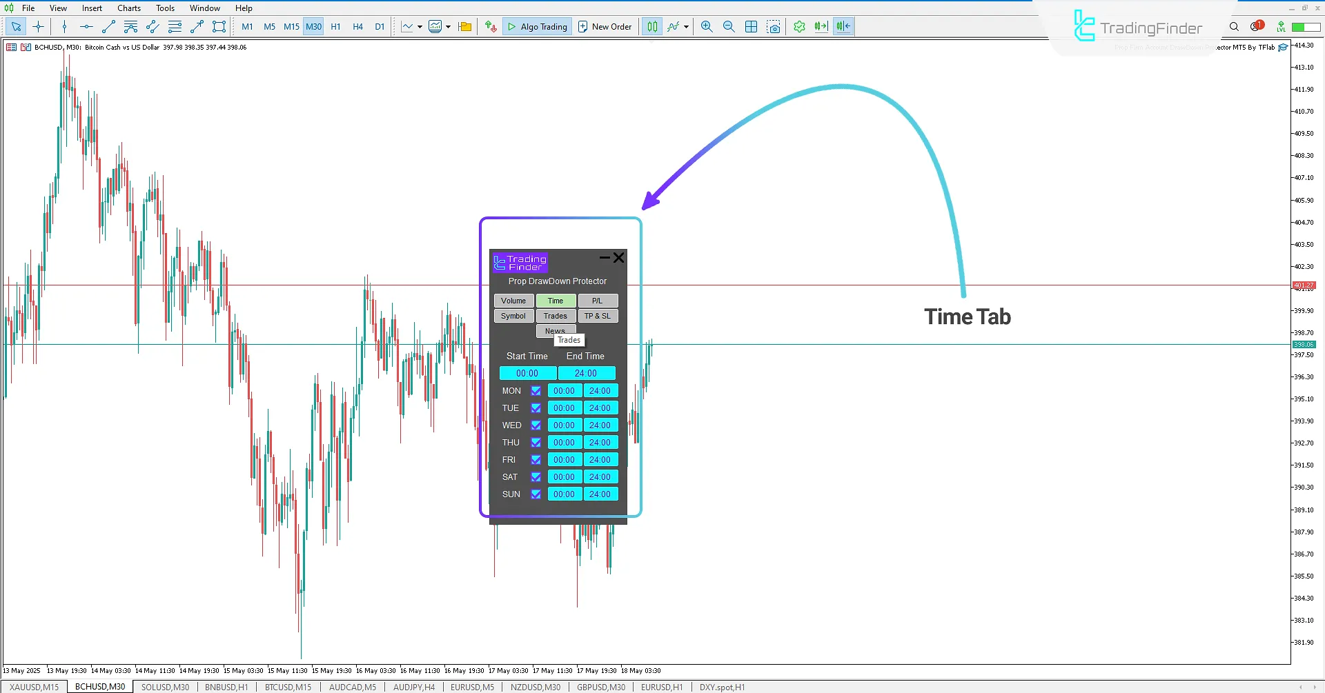1325x693 pixels.
Task: Switch chart to candlestick display
Action: 651,26
